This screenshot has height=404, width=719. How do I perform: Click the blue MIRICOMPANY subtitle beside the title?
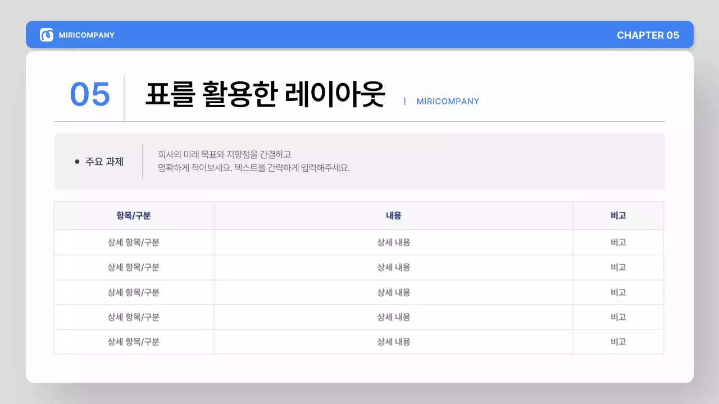(x=448, y=102)
